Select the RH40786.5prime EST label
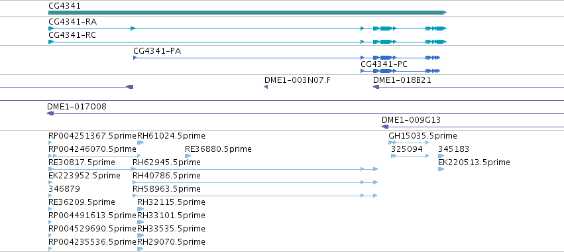Viewport: 564px width, 252px height. [x=166, y=176]
